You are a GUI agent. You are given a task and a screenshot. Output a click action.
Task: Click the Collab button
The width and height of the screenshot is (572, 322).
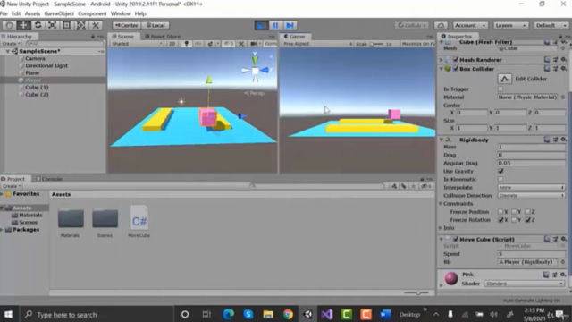click(x=411, y=25)
